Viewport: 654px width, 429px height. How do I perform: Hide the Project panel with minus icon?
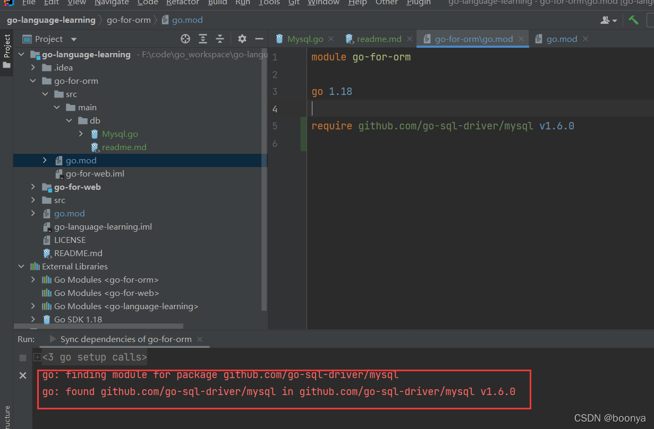coord(259,39)
